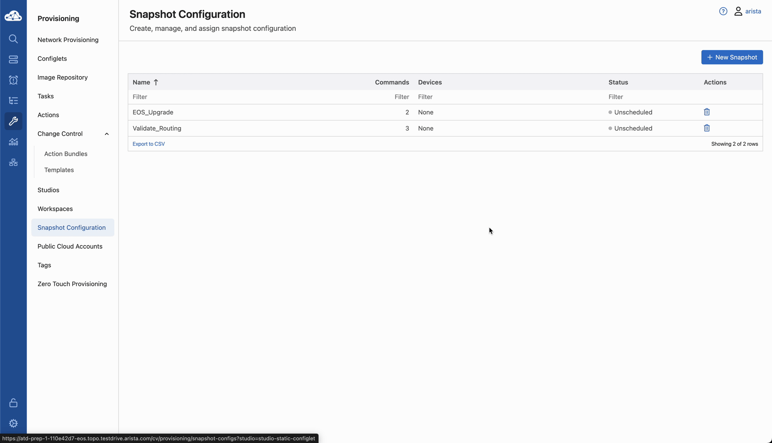
Task: Open the Devices icon in left rail
Action: pos(13,59)
